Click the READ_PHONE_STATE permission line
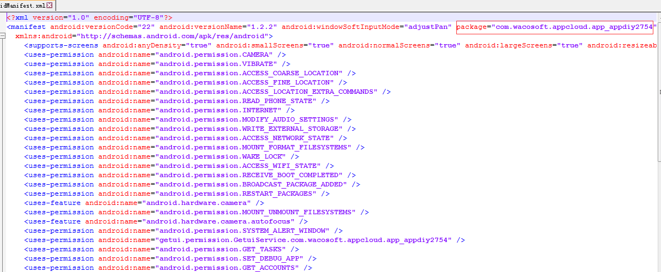This screenshot has width=661, height=272. point(177,101)
